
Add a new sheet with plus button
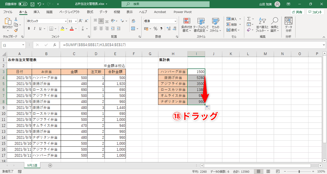(x=50, y=165)
